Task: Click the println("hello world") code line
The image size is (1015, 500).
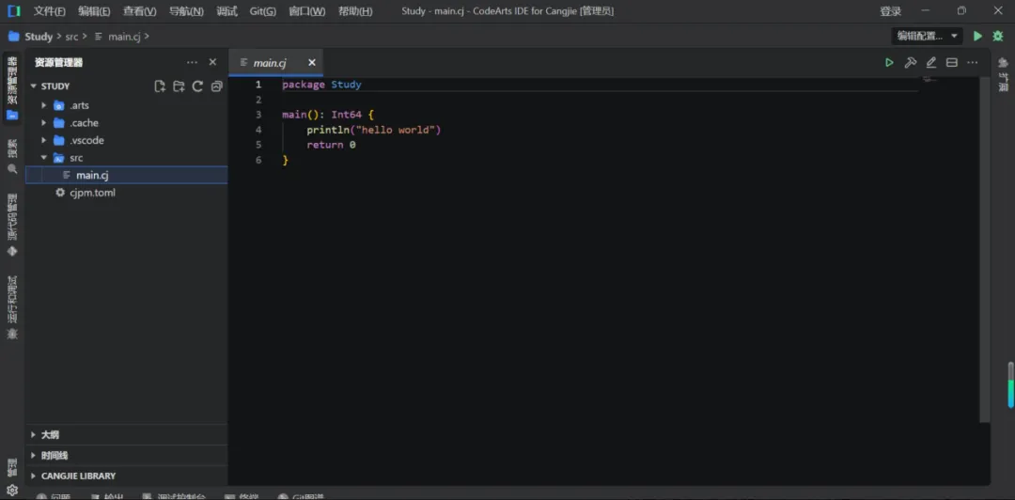Action: click(x=373, y=130)
